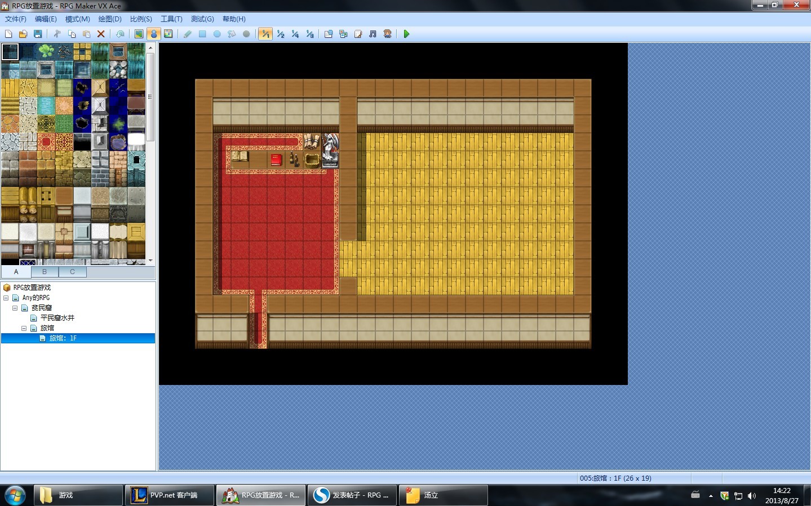This screenshot has height=506, width=811.
Task: Open the Script Editor
Action: [358, 34]
